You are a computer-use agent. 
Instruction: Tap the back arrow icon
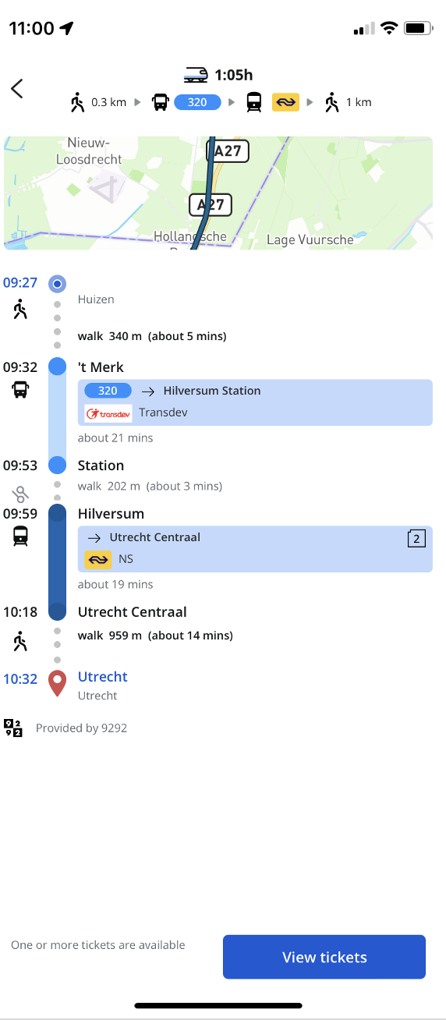click(x=17, y=89)
